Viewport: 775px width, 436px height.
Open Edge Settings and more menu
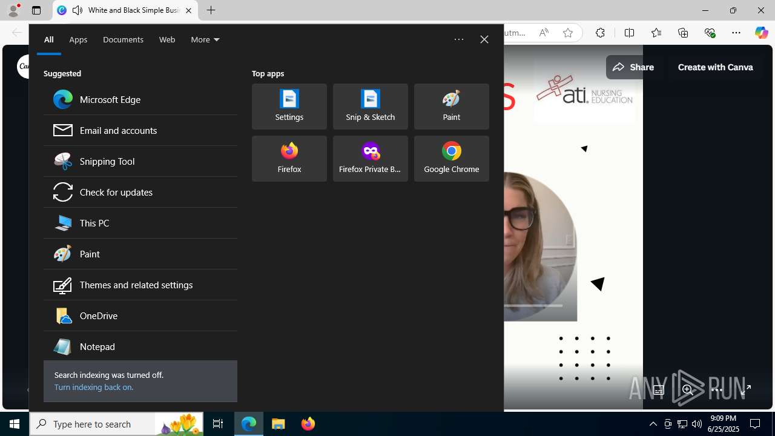point(736,33)
